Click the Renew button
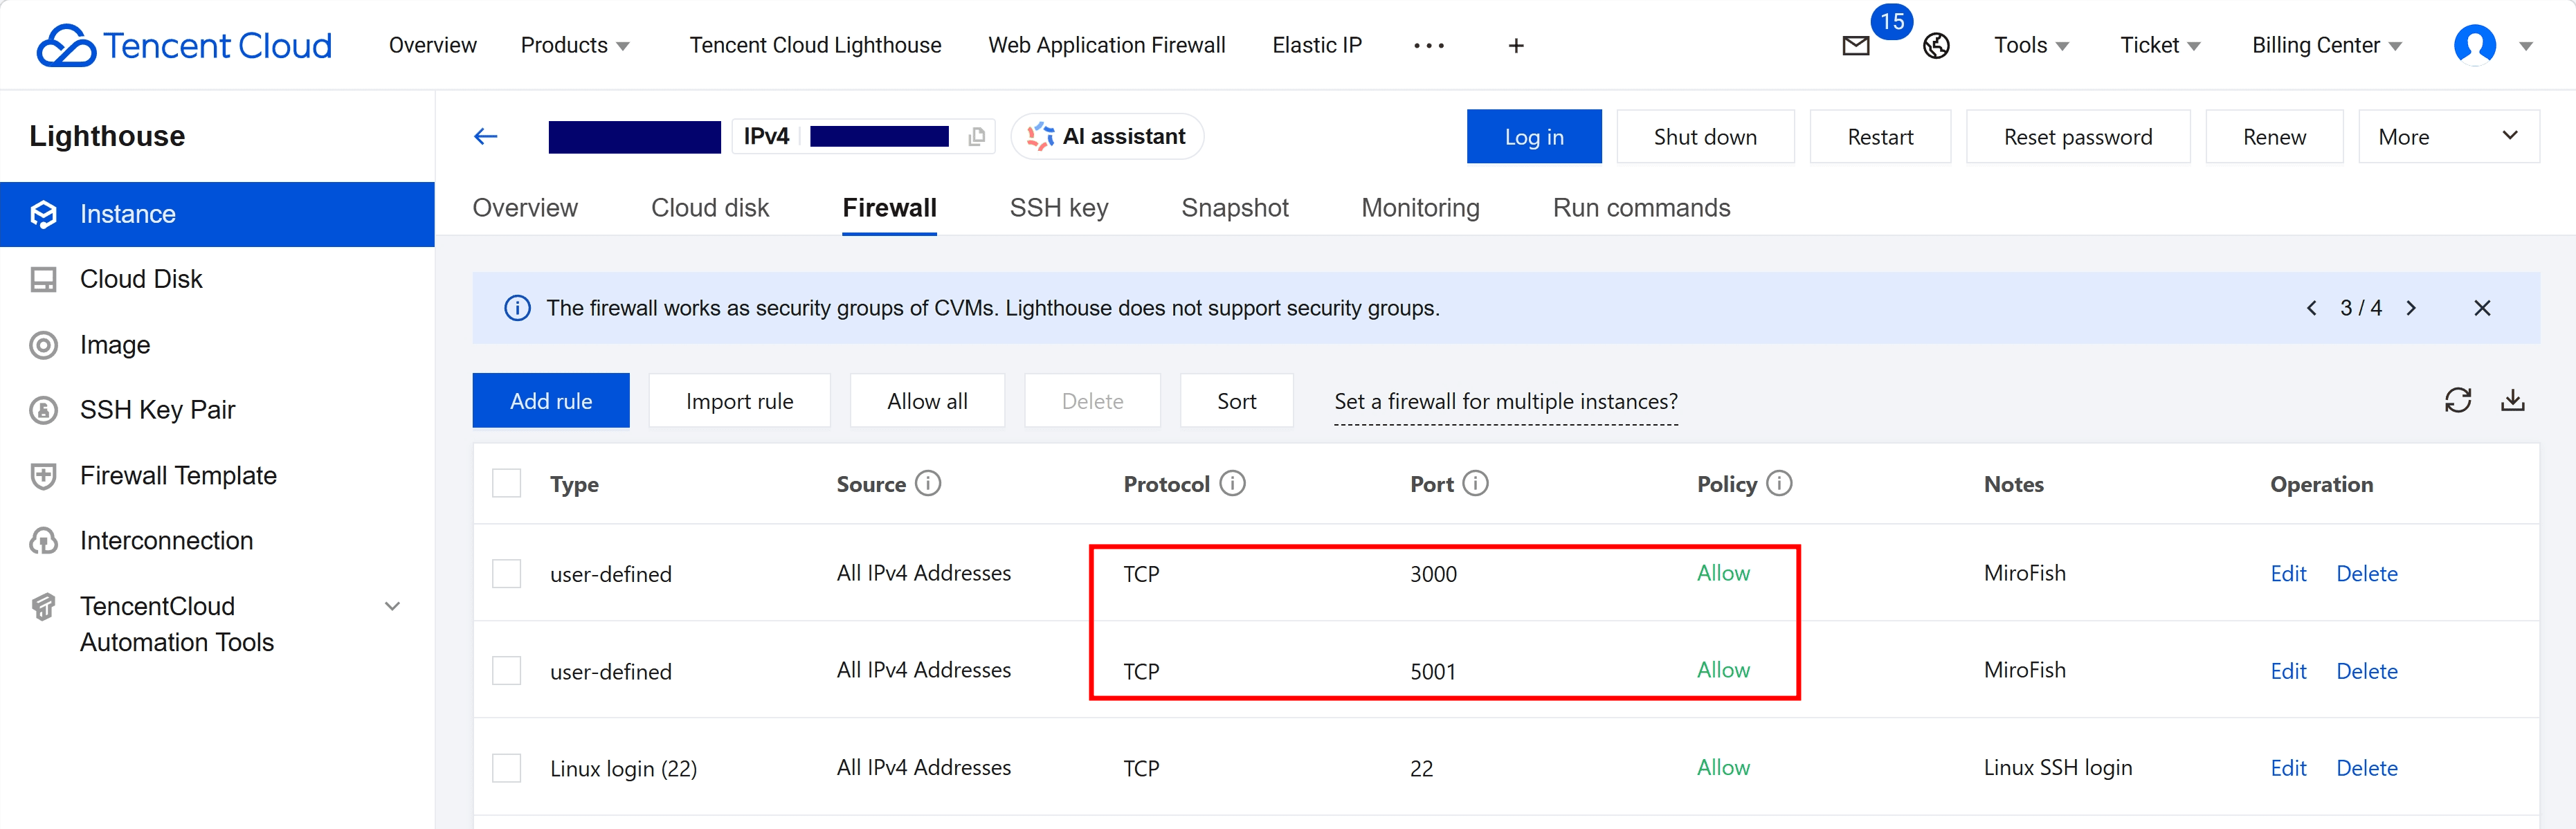This screenshot has width=2576, height=829. pyautogui.click(x=2274, y=136)
